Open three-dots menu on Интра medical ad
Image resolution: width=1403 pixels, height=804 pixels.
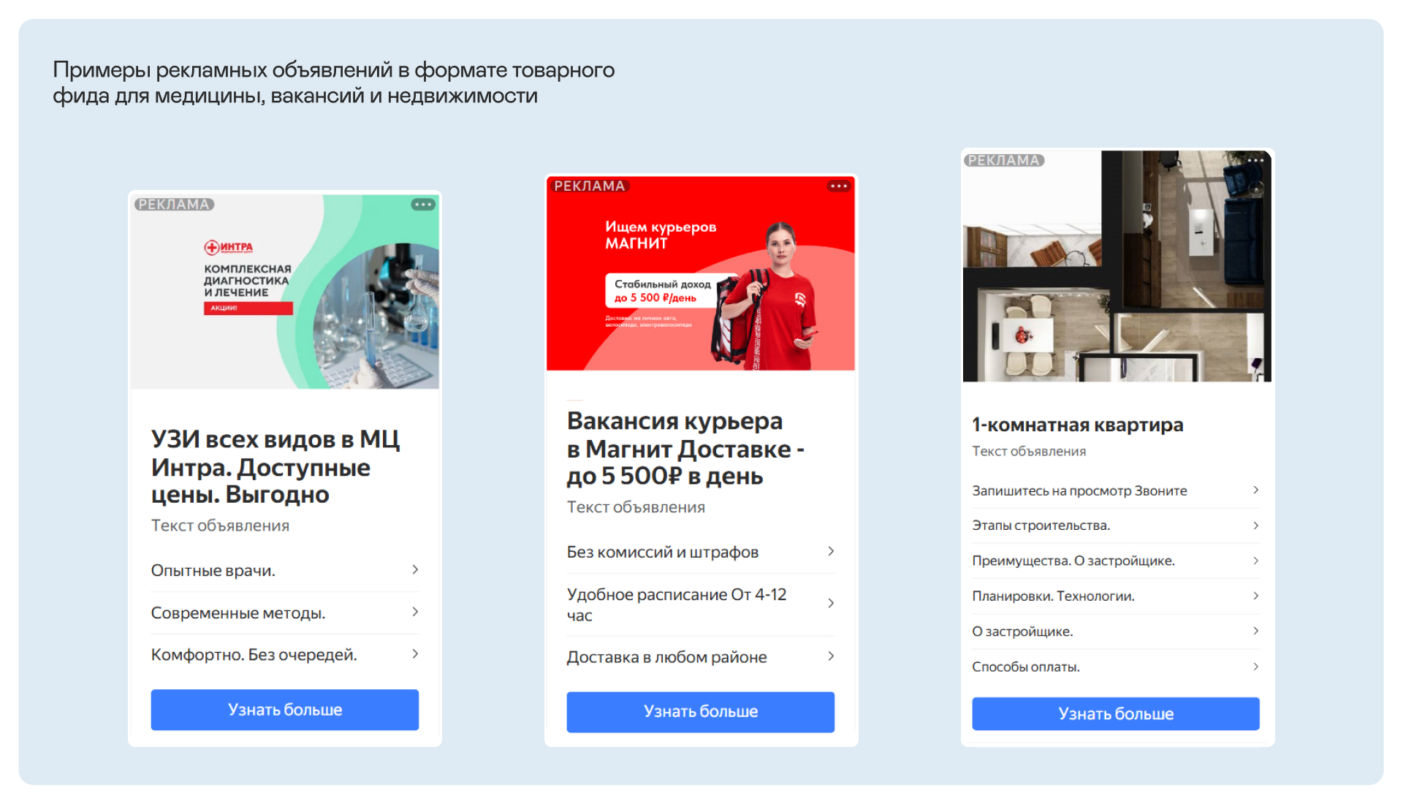coord(423,205)
